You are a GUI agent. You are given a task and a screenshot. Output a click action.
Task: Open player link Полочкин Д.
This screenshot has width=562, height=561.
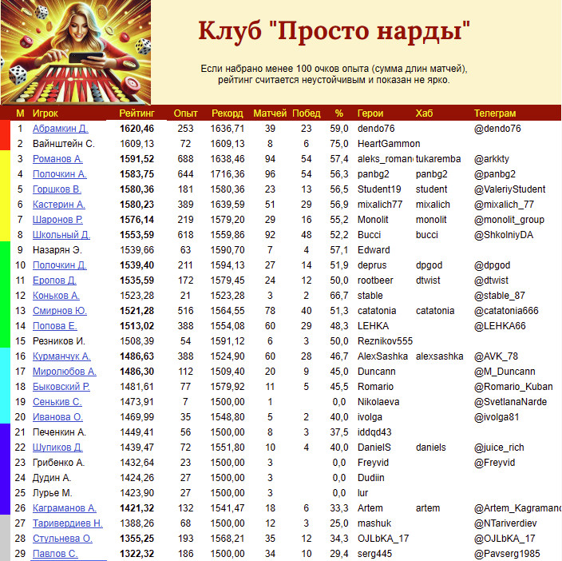60,265
